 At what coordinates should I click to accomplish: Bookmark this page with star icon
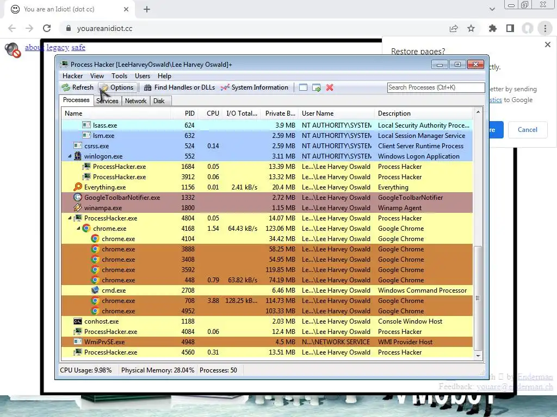[471, 28]
